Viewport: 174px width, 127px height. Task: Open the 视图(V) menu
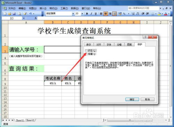[33, 8]
